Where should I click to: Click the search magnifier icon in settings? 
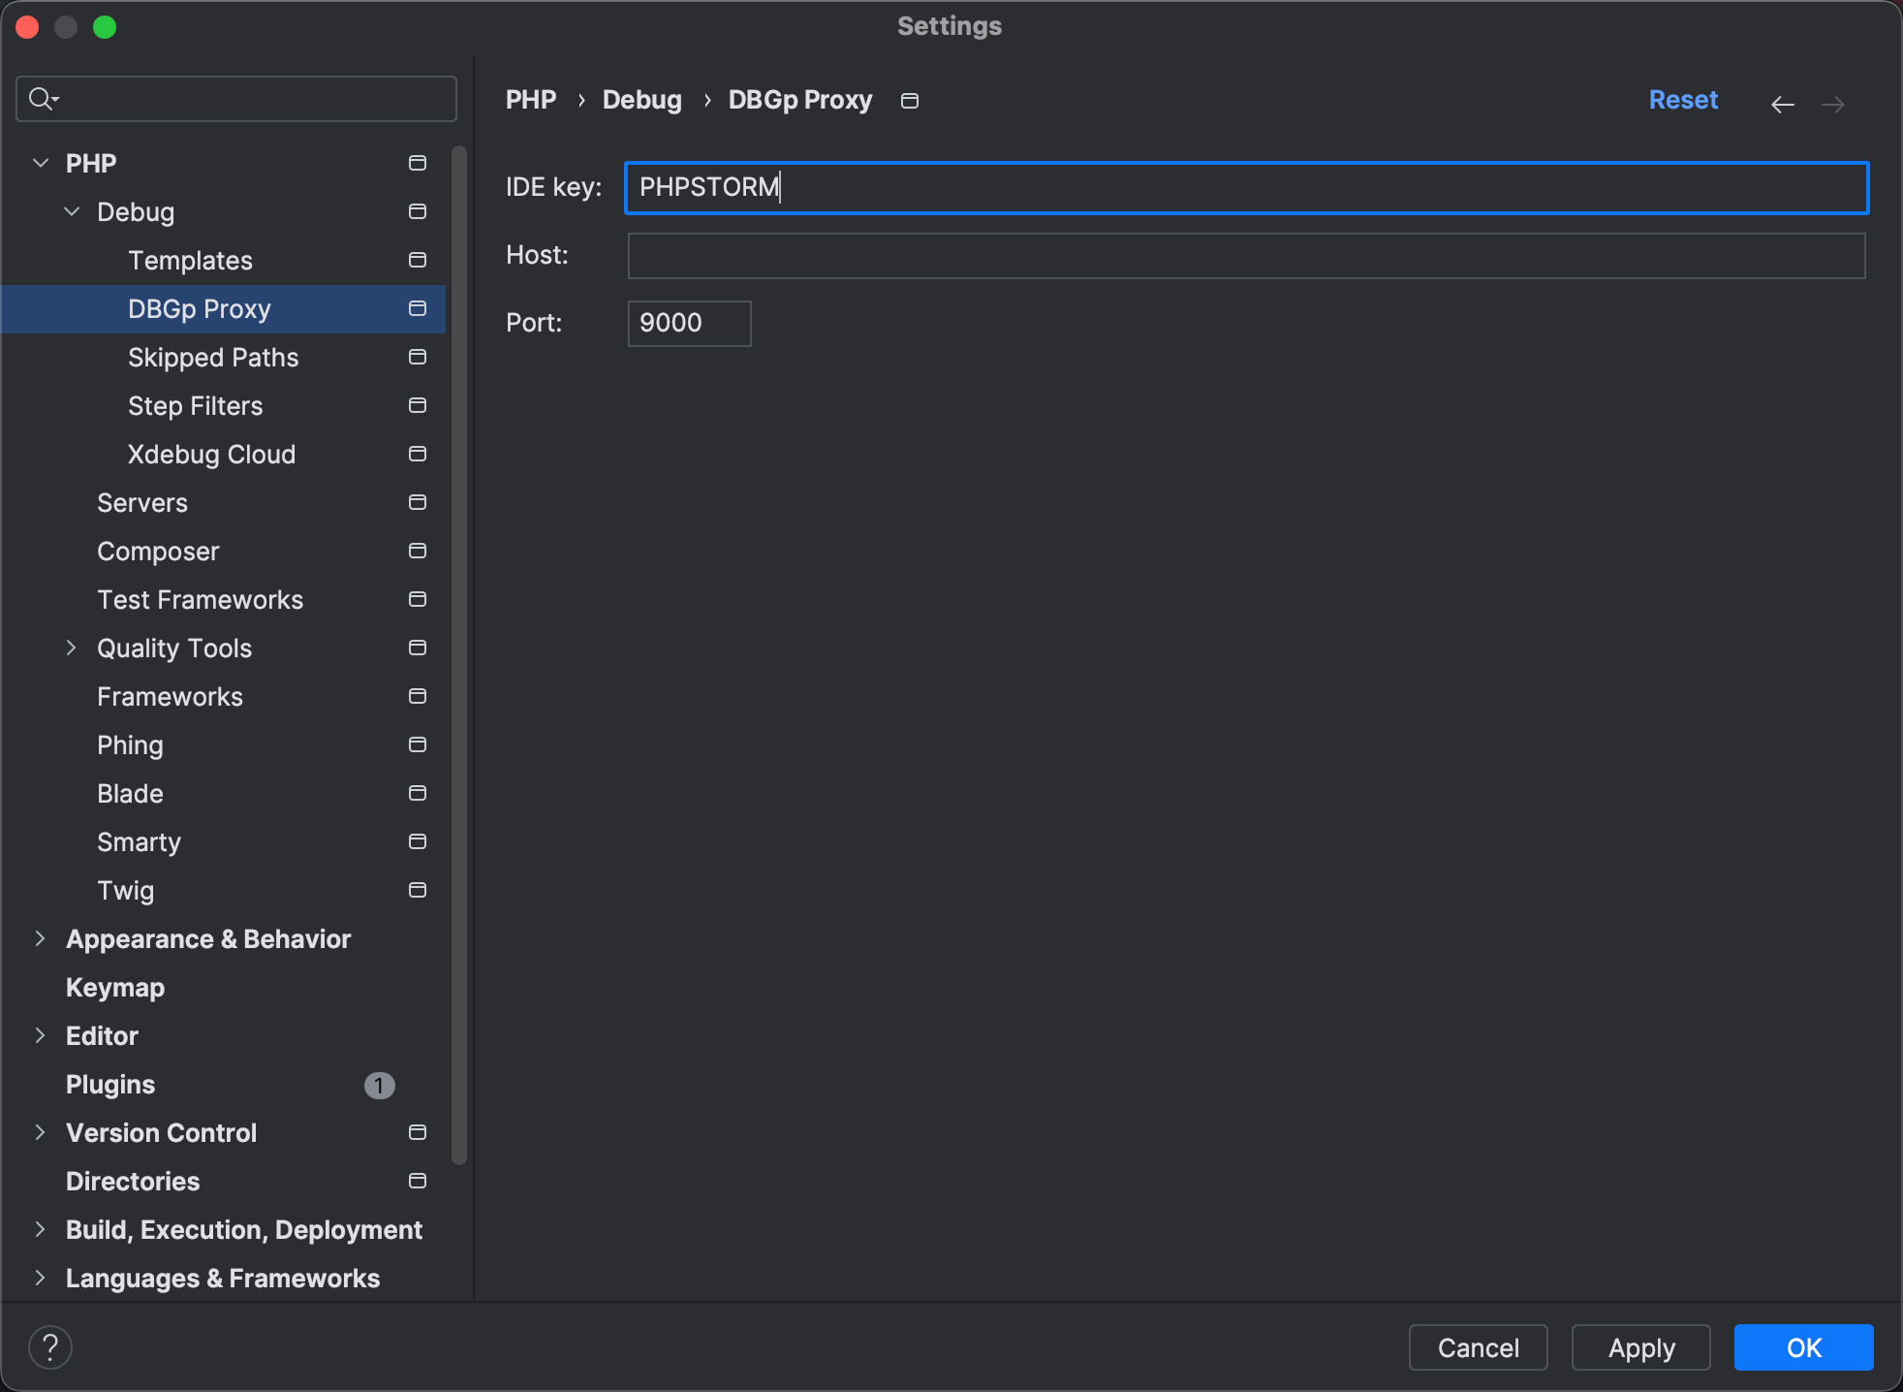pyautogui.click(x=44, y=99)
